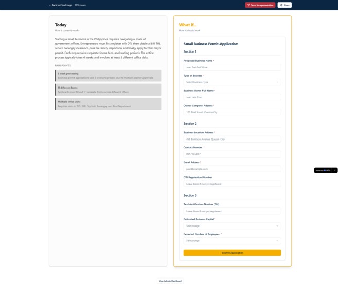Click the back arrow icon

coord(50,5)
